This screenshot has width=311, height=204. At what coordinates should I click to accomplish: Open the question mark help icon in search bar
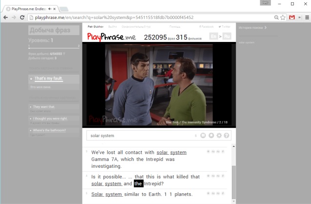coord(227,135)
